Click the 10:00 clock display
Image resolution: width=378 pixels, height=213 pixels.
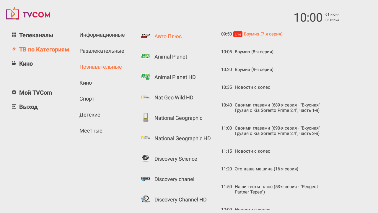coord(308,17)
